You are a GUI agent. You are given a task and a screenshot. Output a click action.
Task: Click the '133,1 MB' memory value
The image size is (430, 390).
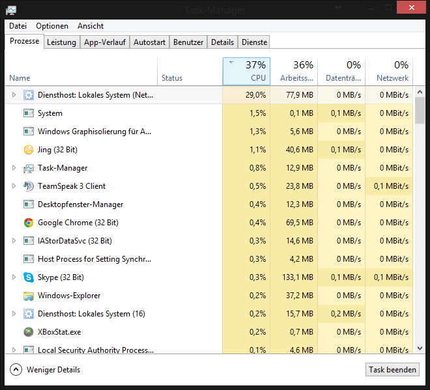pyautogui.click(x=298, y=277)
